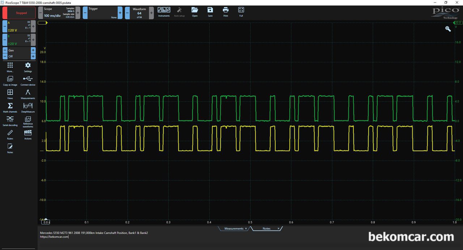
Task: Open the DeepMeasure tool
Action: point(28,107)
